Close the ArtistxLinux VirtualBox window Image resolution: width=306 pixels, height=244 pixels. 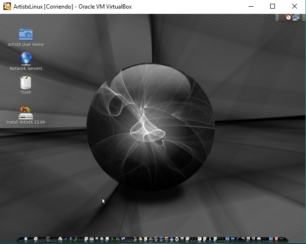click(x=294, y=7)
